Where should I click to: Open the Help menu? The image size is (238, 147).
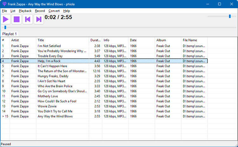pos(66,11)
